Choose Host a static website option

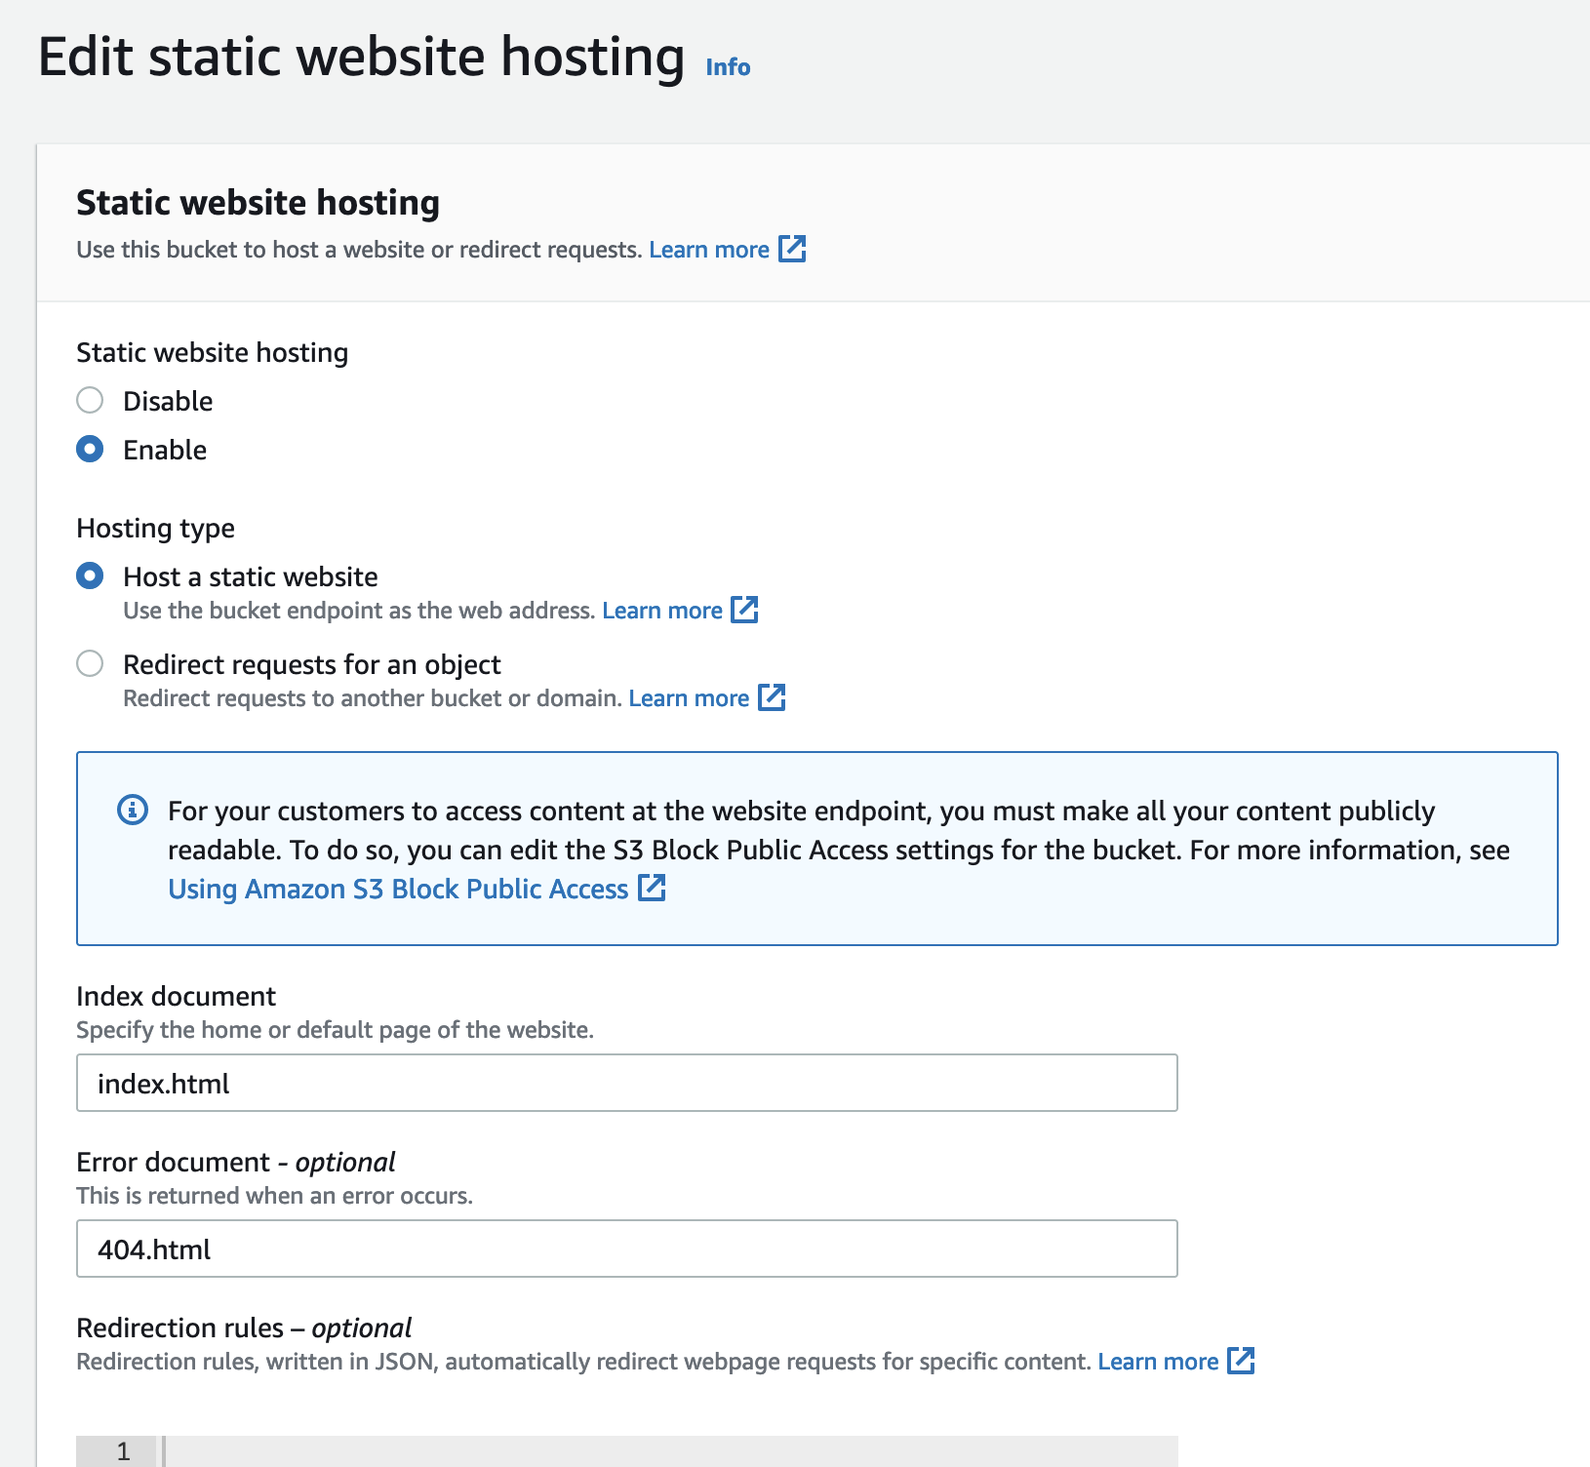(x=90, y=575)
